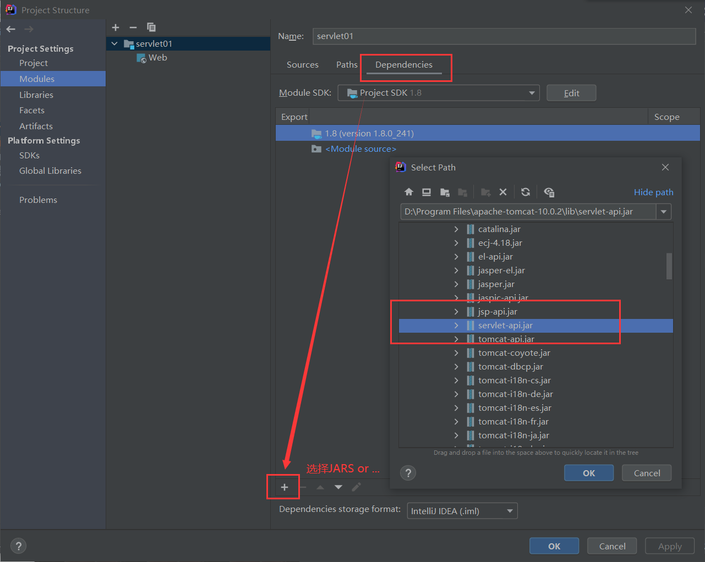Cancel the Select Path dialog

(x=647, y=473)
